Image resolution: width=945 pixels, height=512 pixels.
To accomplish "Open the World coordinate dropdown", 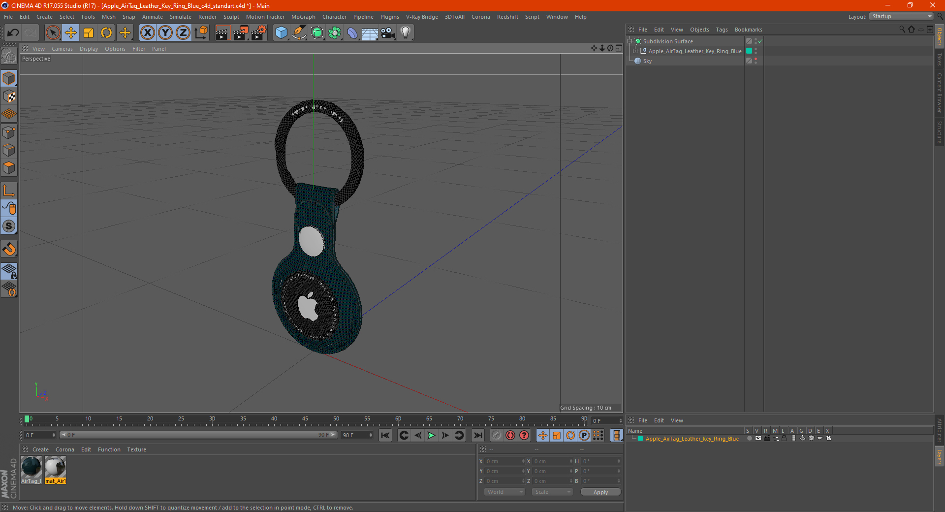I will pyautogui.click(x=504, y=492).
